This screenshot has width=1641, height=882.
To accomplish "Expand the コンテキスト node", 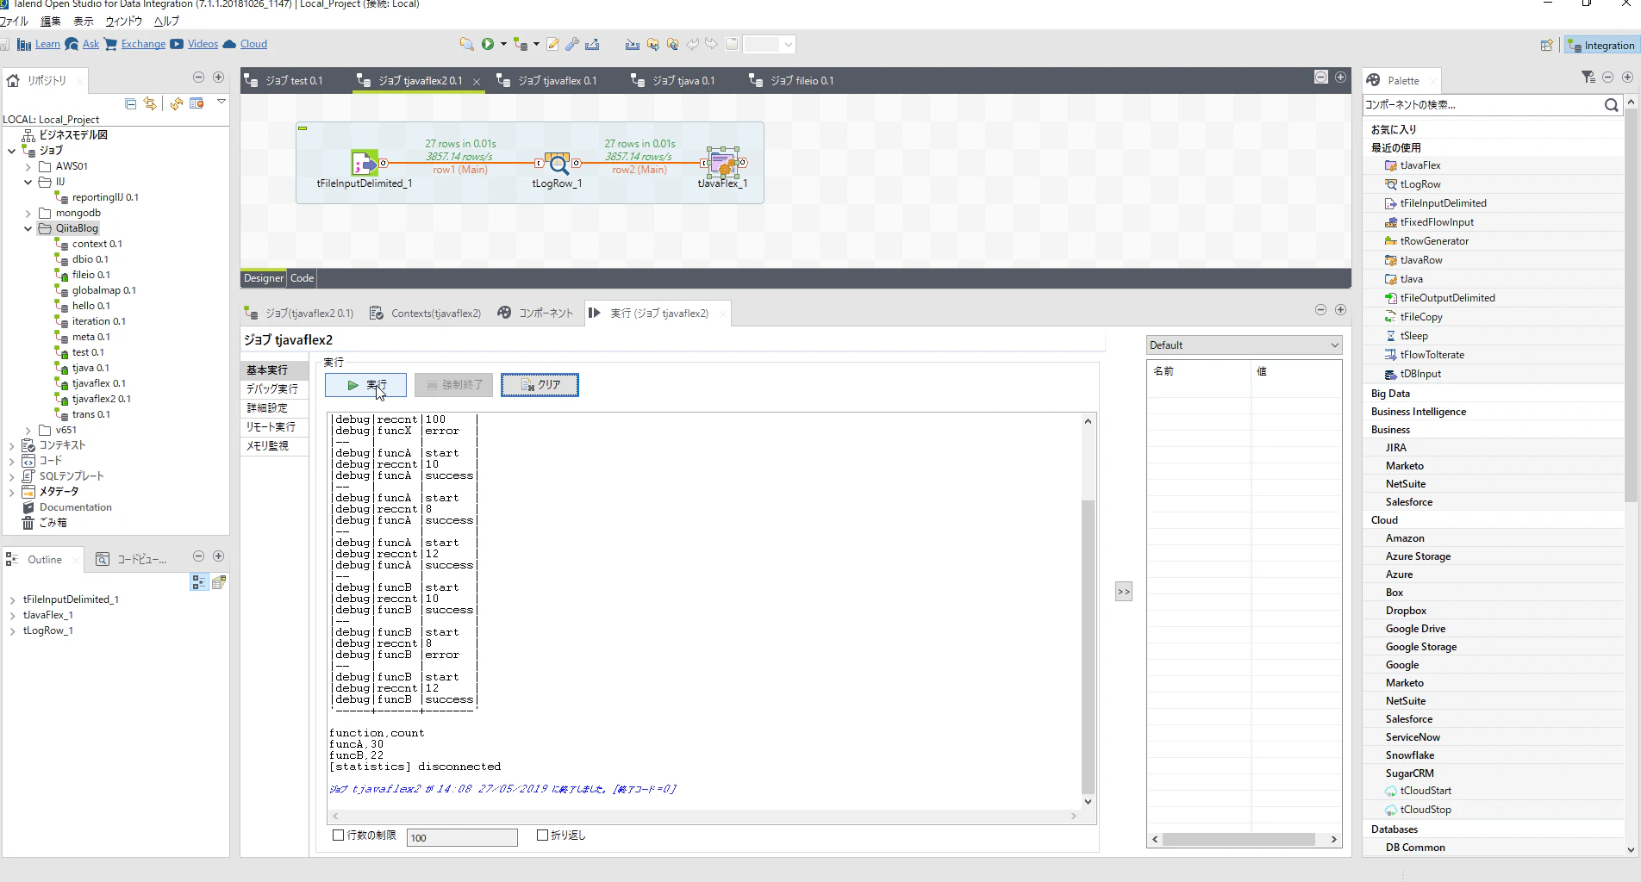I will 12,446.
